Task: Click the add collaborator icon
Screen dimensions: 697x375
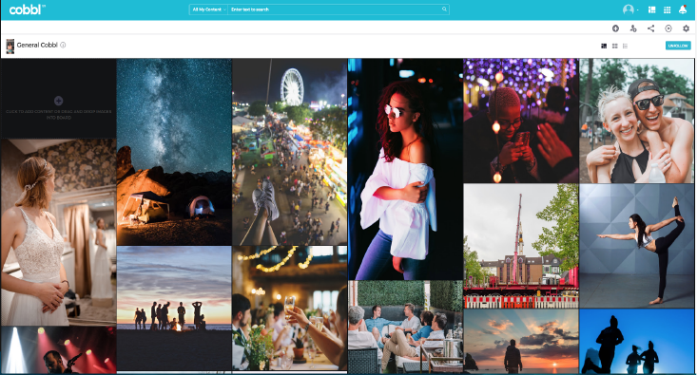Action: coord(633,28)
